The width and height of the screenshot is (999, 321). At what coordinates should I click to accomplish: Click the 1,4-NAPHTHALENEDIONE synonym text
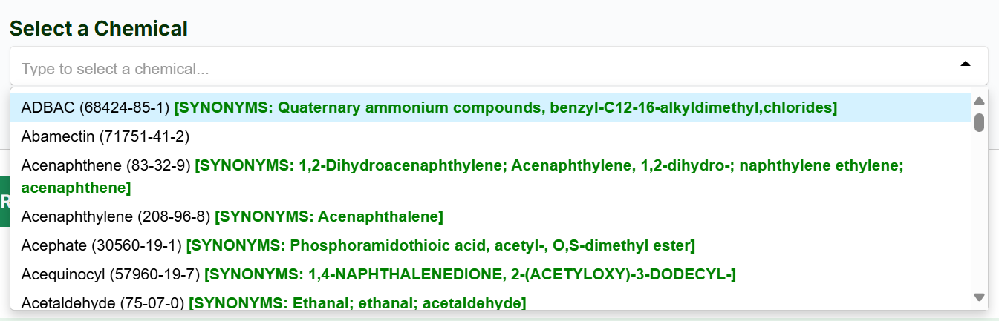pos(469,274)
